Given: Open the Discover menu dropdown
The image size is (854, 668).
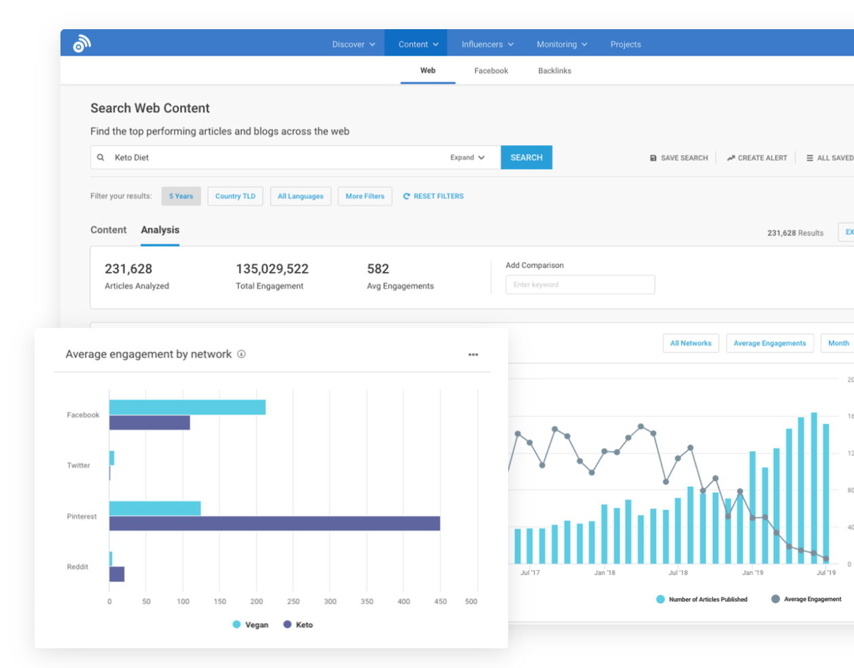Looking at the screenshot, I should [353, 43].
